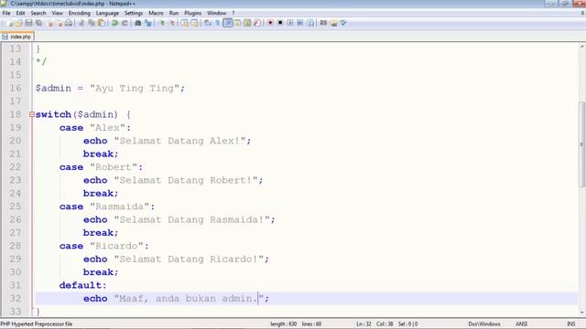Zoom out using the toolbar icon

click(172, 23)
